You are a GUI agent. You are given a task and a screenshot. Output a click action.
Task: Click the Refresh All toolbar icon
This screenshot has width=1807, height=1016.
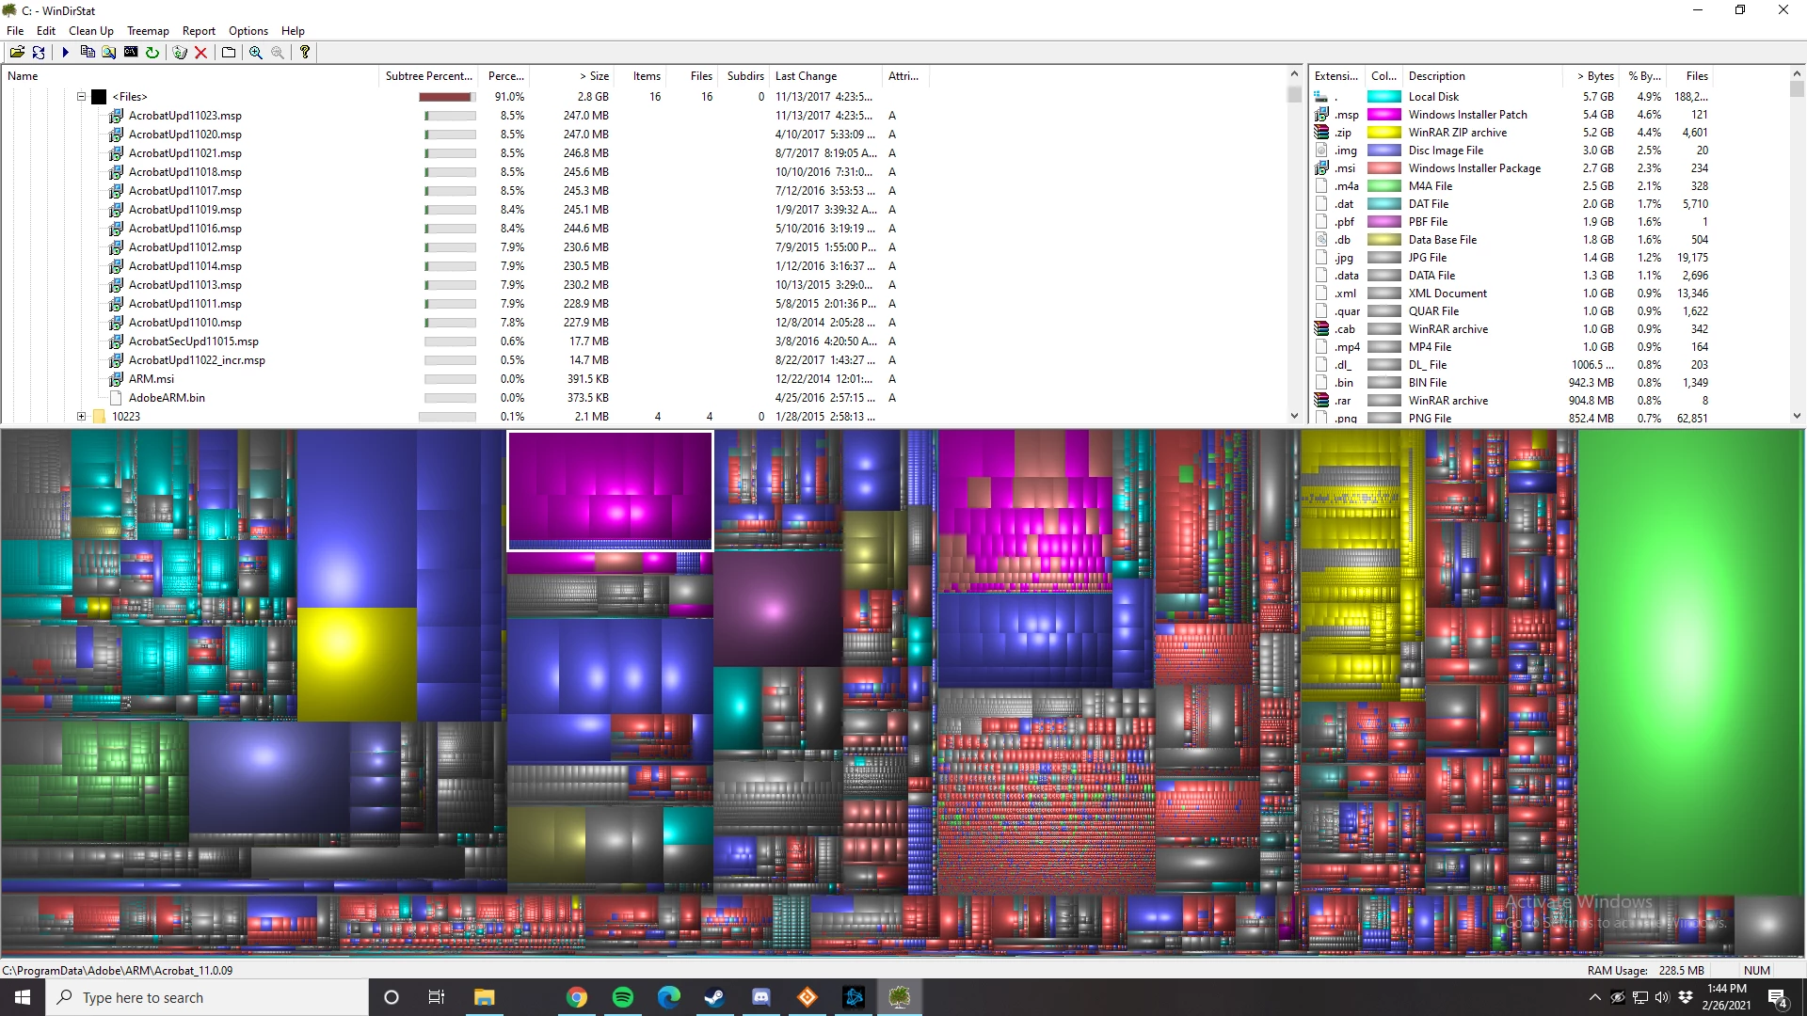(39, 53)
